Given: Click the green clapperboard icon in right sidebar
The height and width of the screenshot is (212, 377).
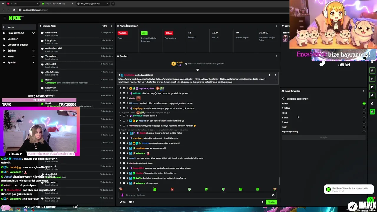Looking at the screenshot, I should tap(372, 112).
